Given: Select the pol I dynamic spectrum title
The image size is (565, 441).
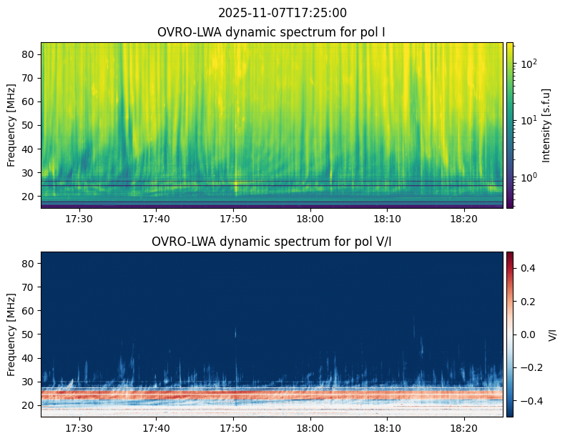Looking at the screenshot, I should pyautogui.click(x=272, y=32).
